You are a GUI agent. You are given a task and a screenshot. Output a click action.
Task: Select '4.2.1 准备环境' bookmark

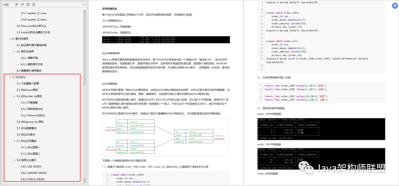(x=29, y=58)
